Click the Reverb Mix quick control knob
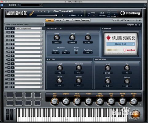148x123 pixels. pyautogui.click(x=134, y=101)
